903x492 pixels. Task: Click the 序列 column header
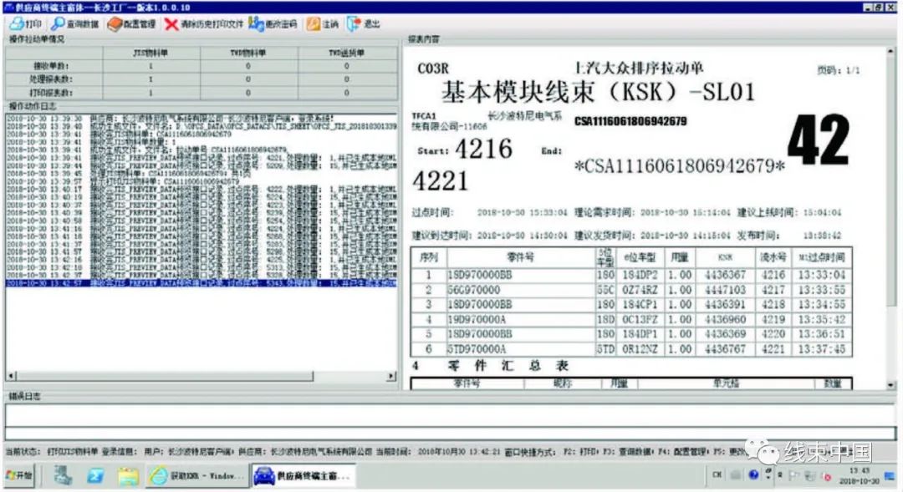coord(428,257)
